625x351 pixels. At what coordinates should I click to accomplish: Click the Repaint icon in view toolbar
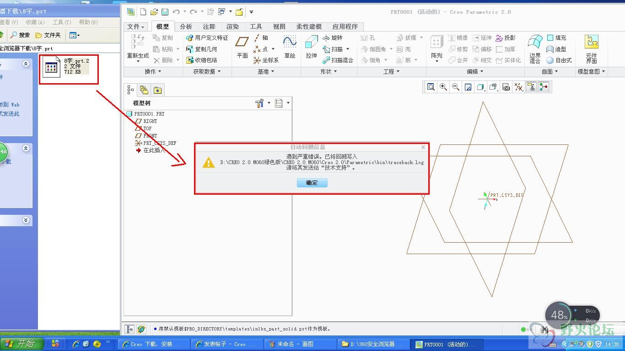click(x=468, y=87)
